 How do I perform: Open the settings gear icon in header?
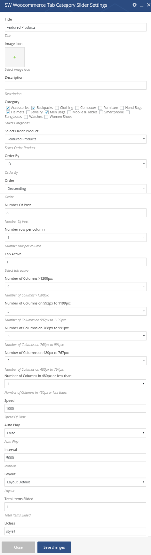(x=135, y=5)
